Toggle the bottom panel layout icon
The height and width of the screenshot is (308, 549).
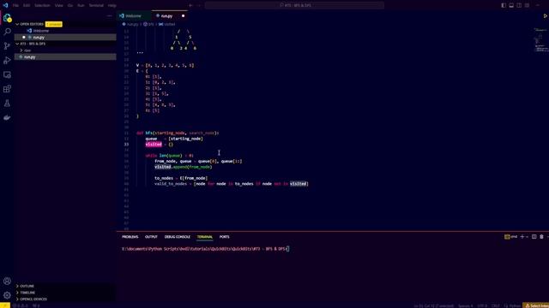511,5
